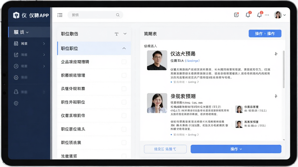The height and width of the screenshot is (167, 298).
Task: Expand the arrow of fourth sidebar item
Action: tap(44, 66)
